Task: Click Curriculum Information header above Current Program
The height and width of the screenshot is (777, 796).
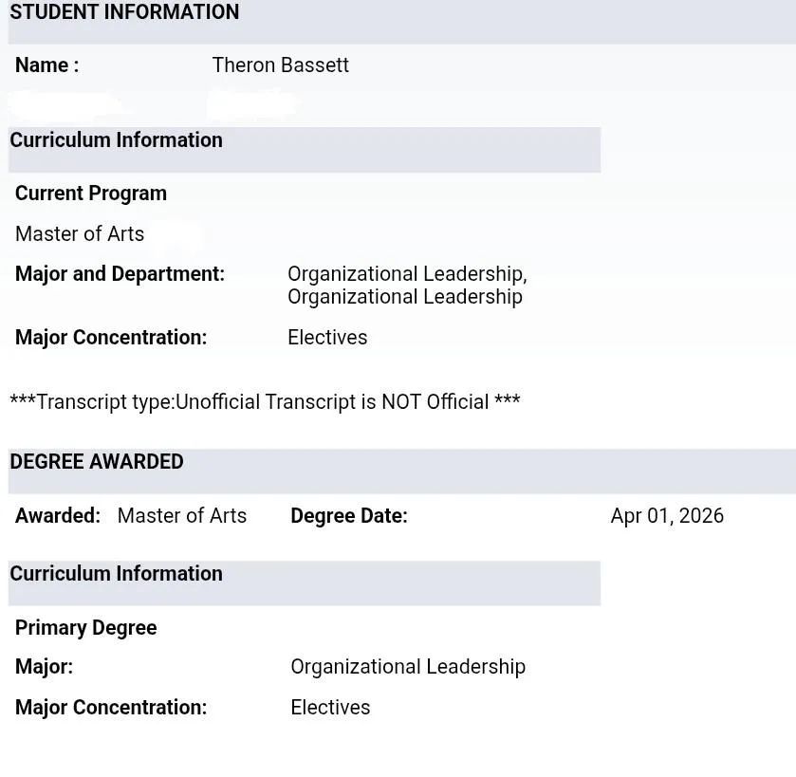Action: pyautogui.click(x=116, y=140)
